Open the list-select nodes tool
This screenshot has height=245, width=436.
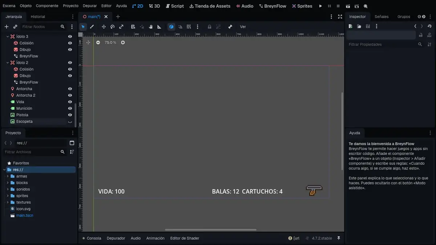pos(133,26)
